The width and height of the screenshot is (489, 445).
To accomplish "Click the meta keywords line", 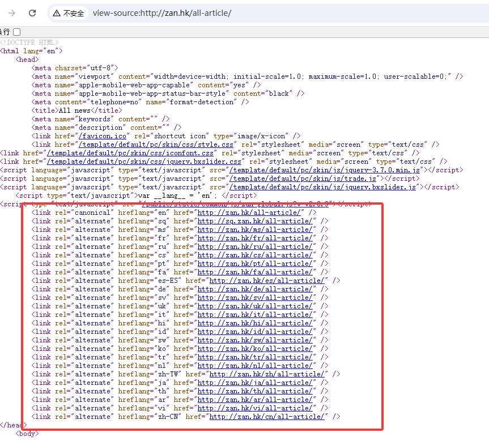I will pos(100,119).
